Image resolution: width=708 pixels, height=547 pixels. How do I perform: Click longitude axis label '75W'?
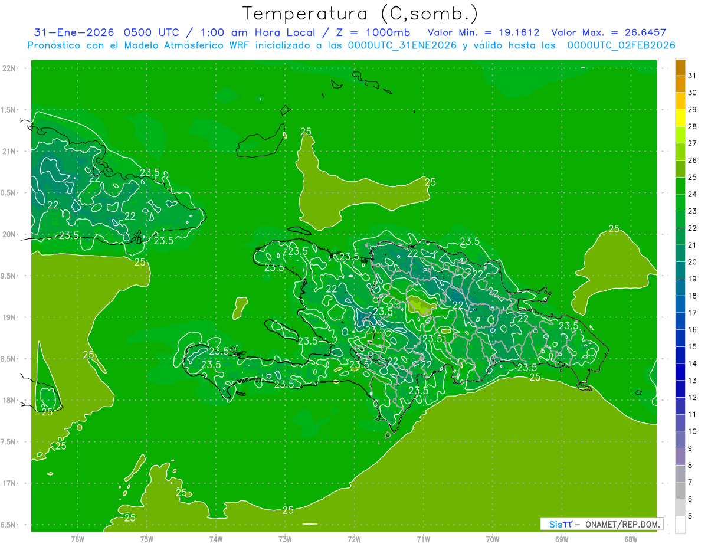(x=147, y=539)
